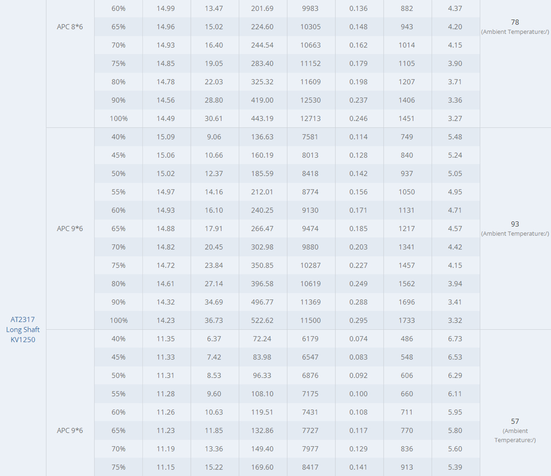Select the APC 8*6 propeller cell
This screenshot has width=551, height=476.
(70, 27)
